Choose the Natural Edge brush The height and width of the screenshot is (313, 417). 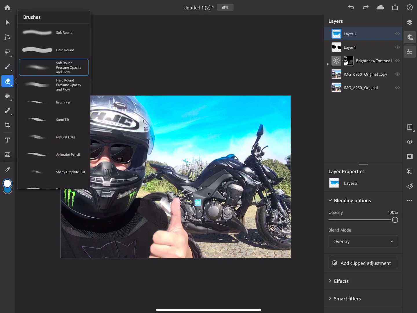pos(54,137)
